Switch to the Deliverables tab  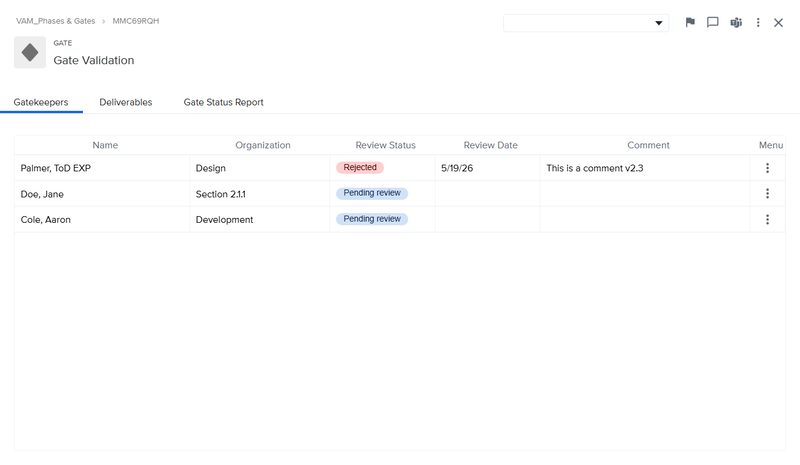(126, 102)
